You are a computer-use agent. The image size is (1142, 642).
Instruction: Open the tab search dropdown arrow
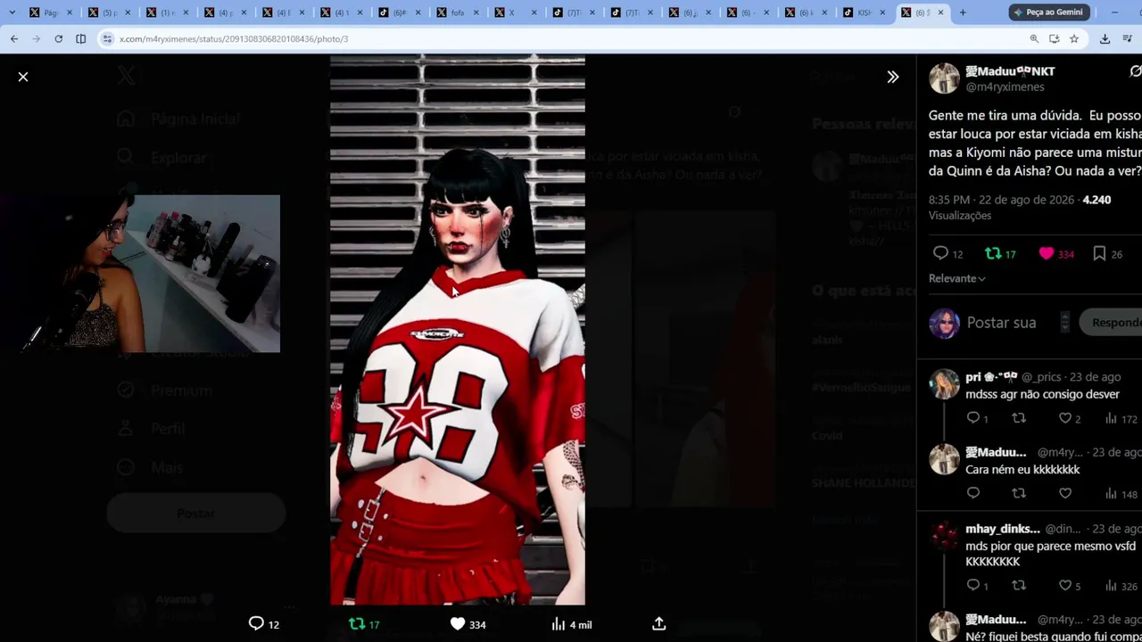click(12, 12)
